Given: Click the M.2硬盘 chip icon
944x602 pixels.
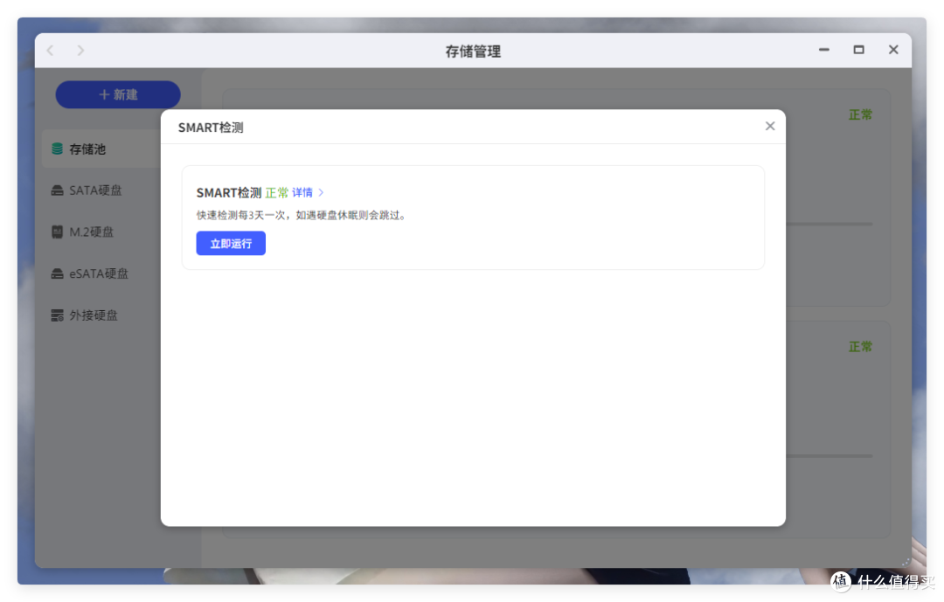Looking at the screenshot, I should (x=57, y=232).
